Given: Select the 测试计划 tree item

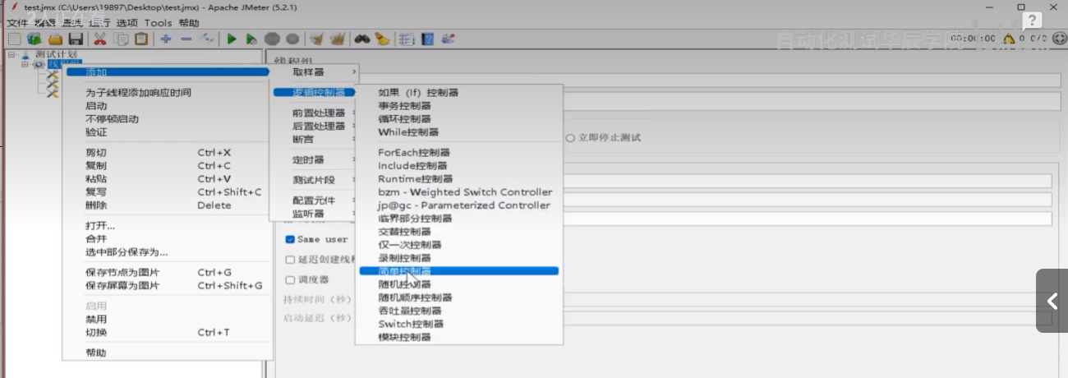Looking at the screenshot, I should [56, 54].
